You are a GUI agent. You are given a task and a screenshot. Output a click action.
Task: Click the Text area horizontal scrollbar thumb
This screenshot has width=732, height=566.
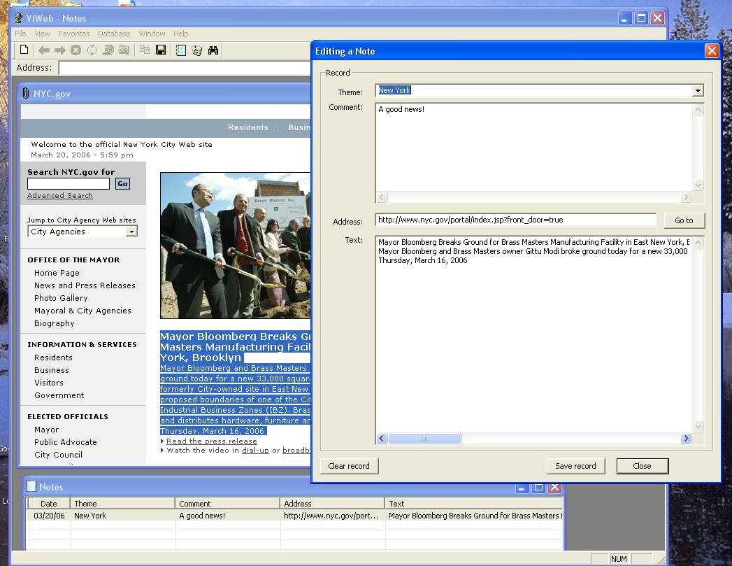(x=424, y=439)
